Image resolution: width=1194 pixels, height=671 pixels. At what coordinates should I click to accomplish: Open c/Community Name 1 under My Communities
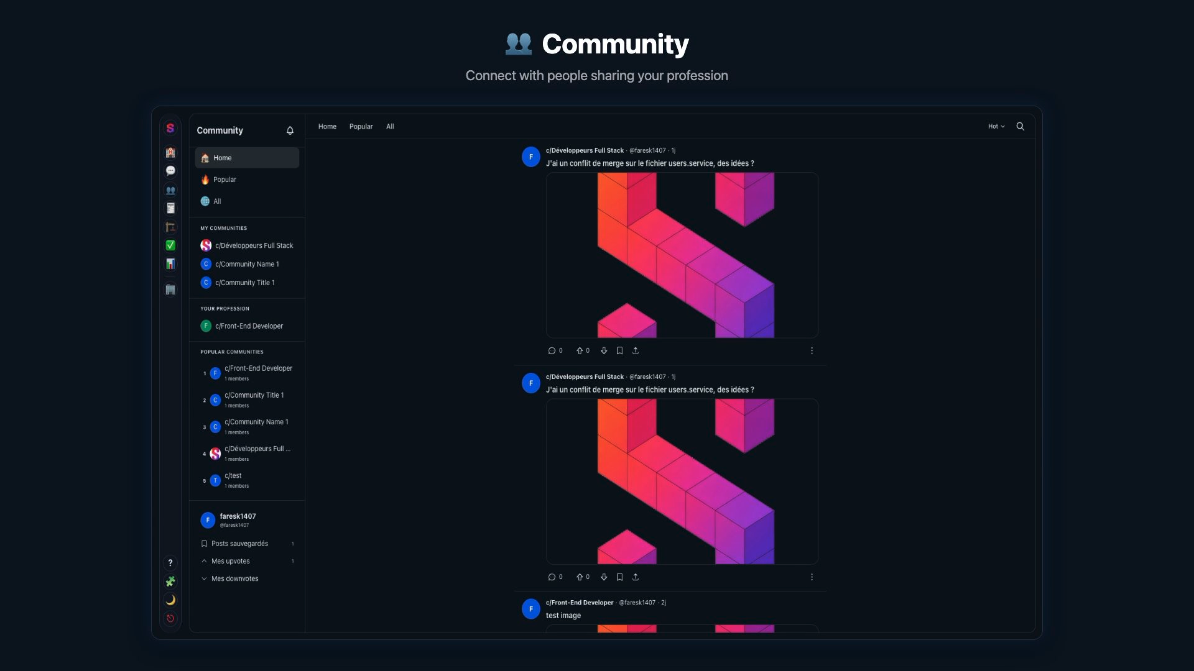pos(247,264)
